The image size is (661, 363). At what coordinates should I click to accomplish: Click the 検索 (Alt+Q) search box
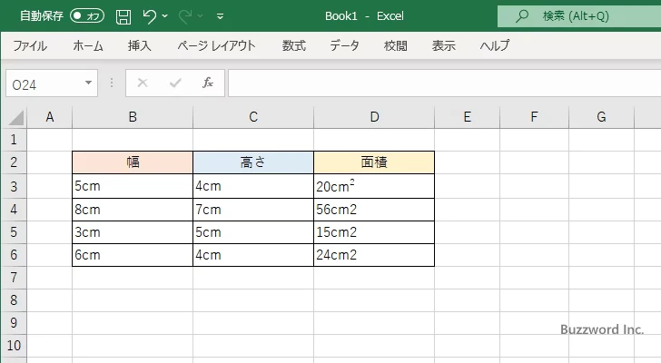[579, 16]
